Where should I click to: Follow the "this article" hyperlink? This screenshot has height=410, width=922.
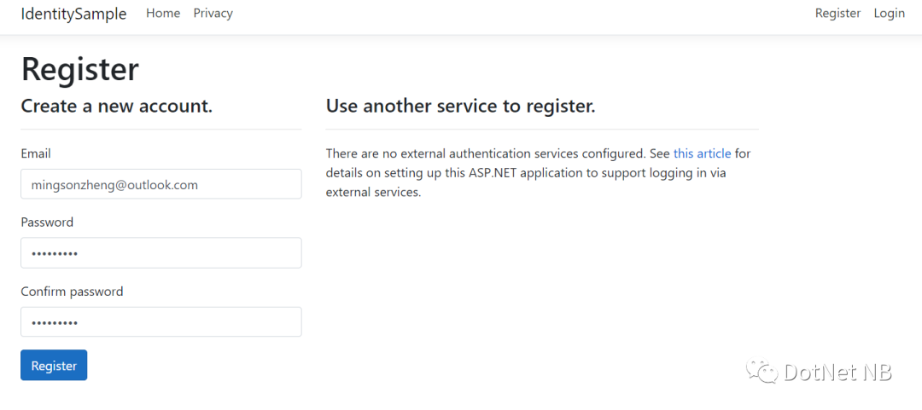[x=702, y=153]
